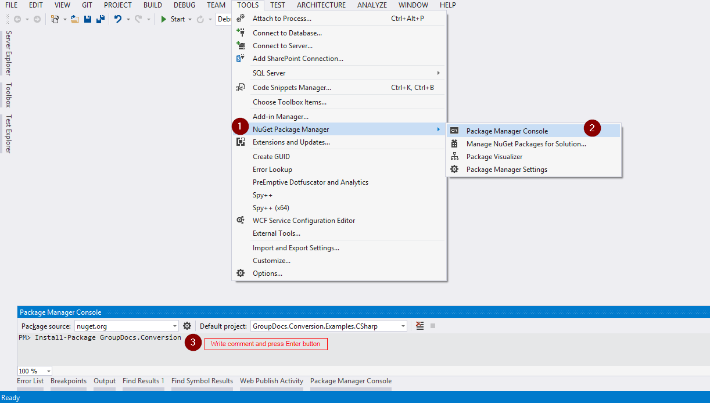Expand the New Project dropdown arrow
This screenshot has height=403, width=710.
[x=65, y=20]
